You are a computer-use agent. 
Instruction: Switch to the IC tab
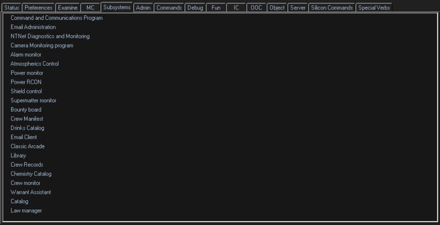(x=237, y=8)
